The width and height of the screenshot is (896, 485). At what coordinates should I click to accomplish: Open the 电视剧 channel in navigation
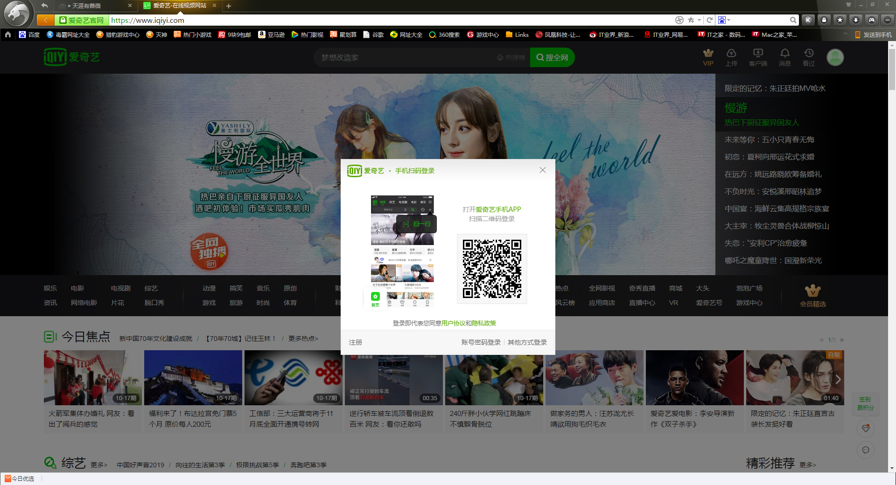[120, 288]
